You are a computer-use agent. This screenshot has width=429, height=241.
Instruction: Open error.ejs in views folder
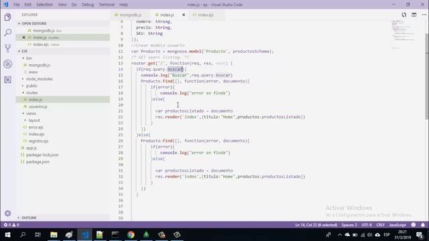point(36,127)
